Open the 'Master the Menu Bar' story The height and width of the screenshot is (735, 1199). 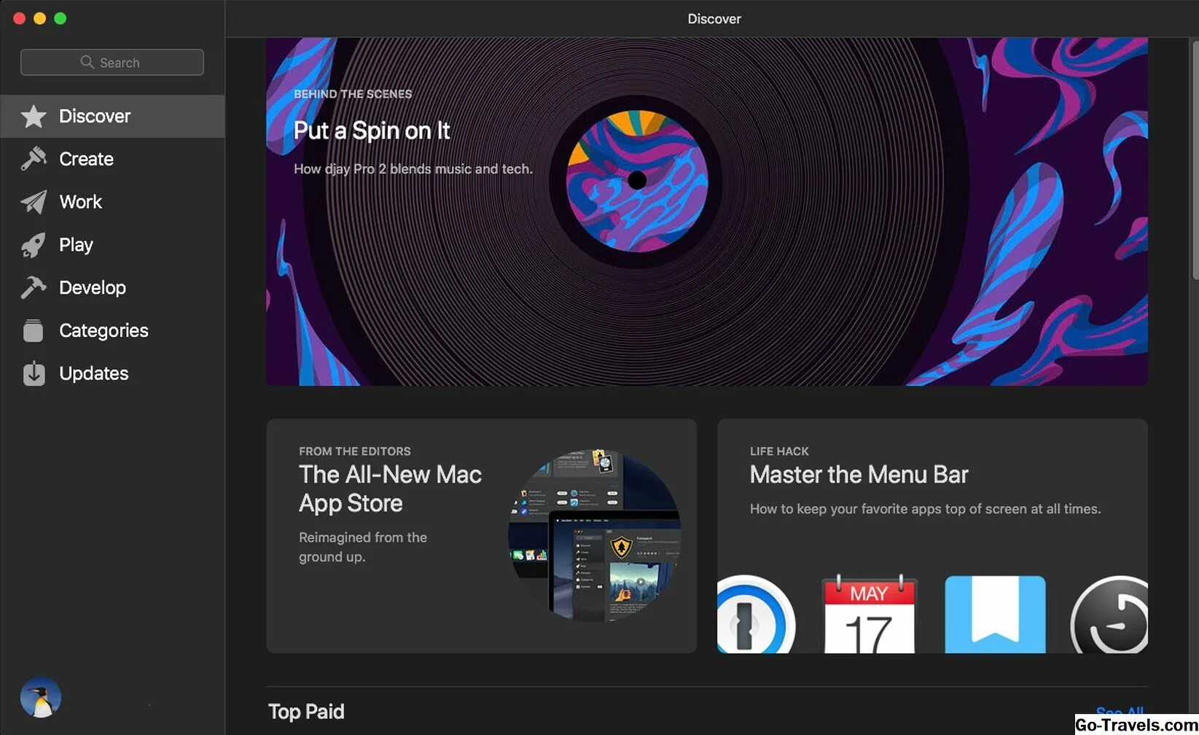[932, 536]
